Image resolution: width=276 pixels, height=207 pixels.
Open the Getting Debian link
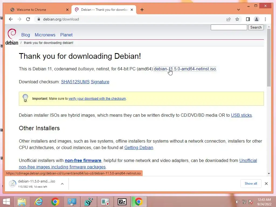click(139, 147)
